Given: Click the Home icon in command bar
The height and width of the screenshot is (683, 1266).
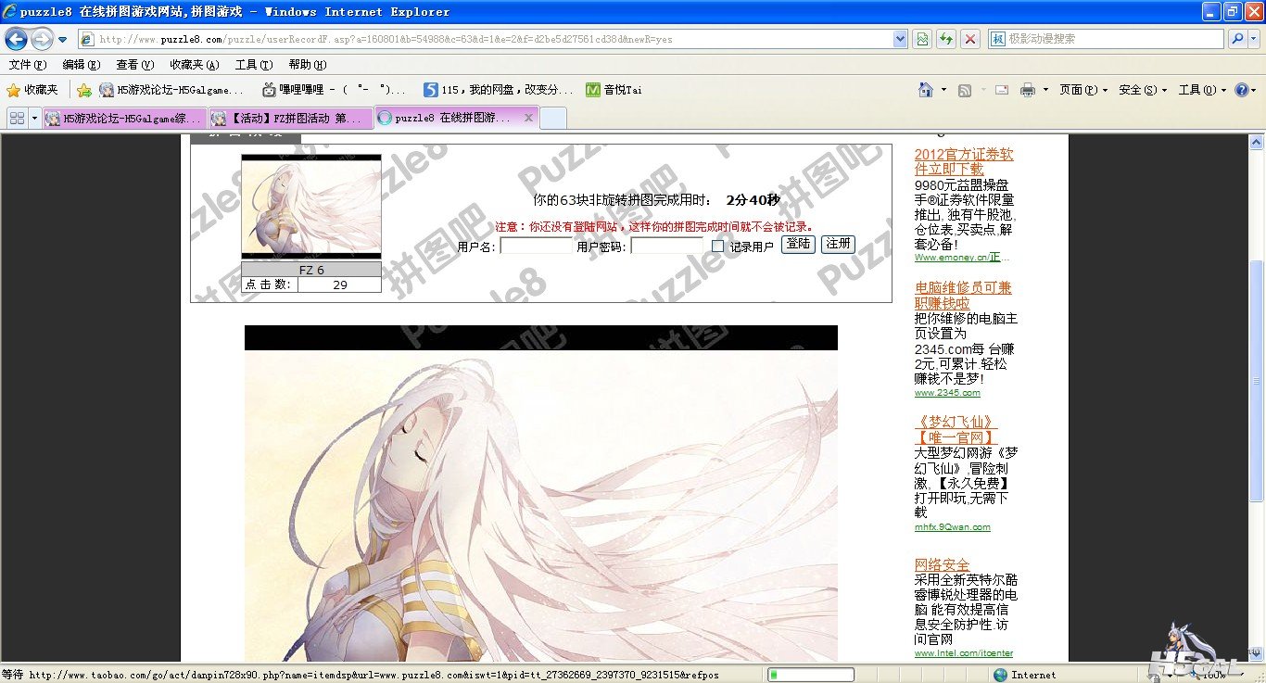Looking at the screenshot, I should [925, 90].
